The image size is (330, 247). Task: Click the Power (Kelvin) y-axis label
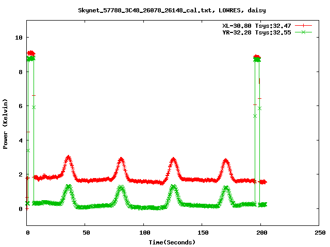point(5,124)
